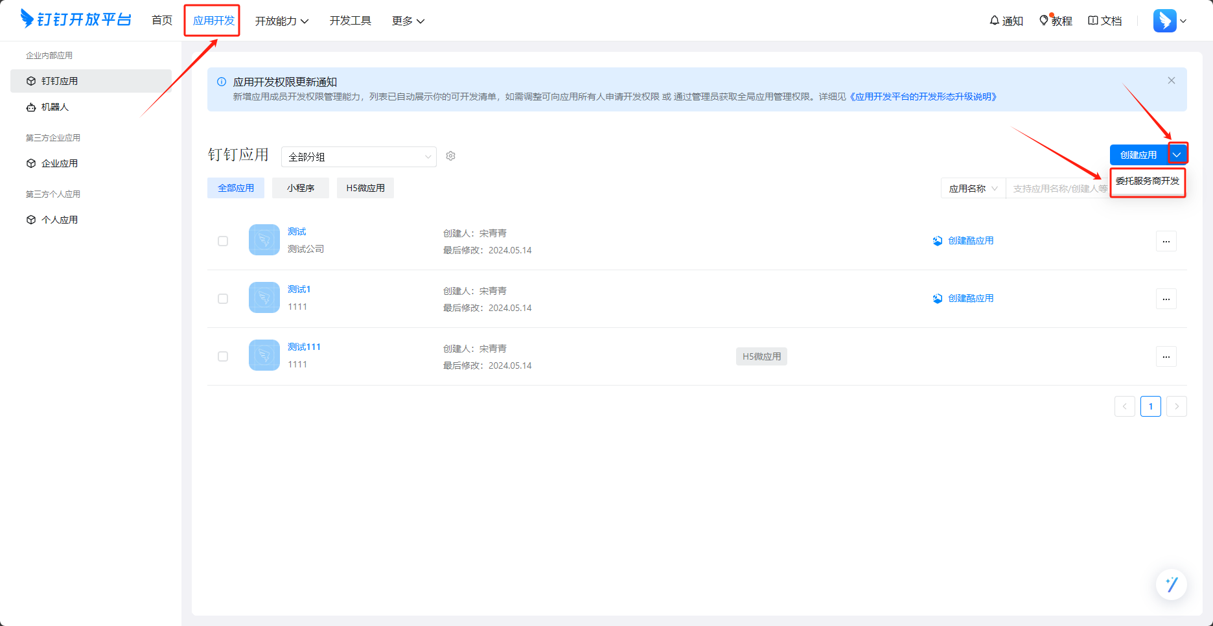Click page number 1 in pagination
1213x626 pixels.
[1151, 406]
